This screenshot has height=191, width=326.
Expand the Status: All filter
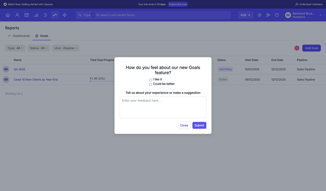(39, 48)
